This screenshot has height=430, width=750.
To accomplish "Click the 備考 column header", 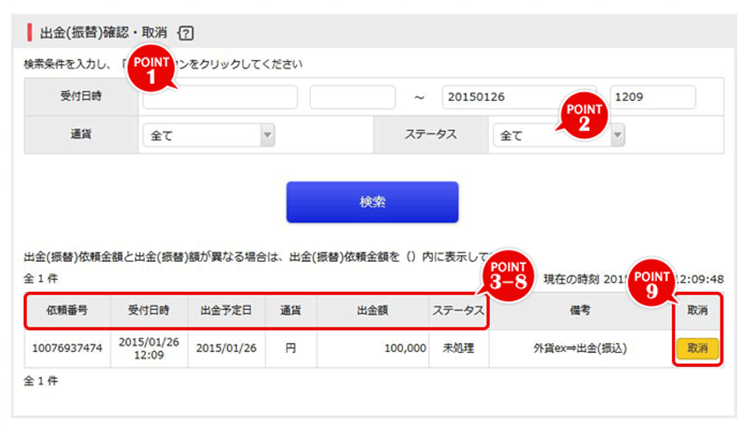I will [x=580, y=312].
